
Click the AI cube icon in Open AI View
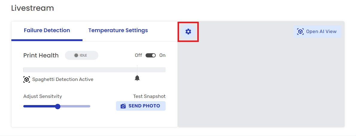[300, 32]
